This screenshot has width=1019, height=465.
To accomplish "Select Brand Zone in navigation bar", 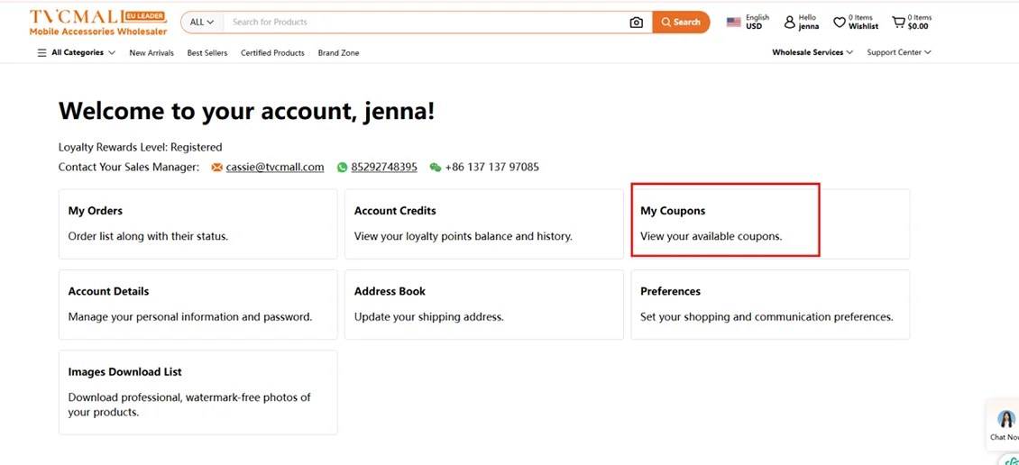I will coord(338,53).
